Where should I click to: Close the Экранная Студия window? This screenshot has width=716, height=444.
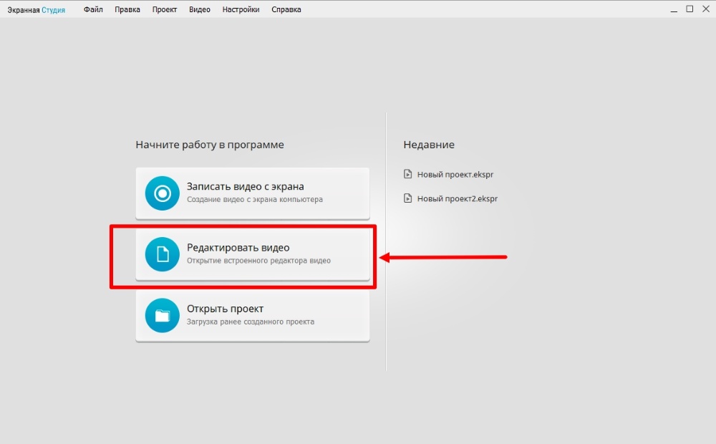pos(705,9)
